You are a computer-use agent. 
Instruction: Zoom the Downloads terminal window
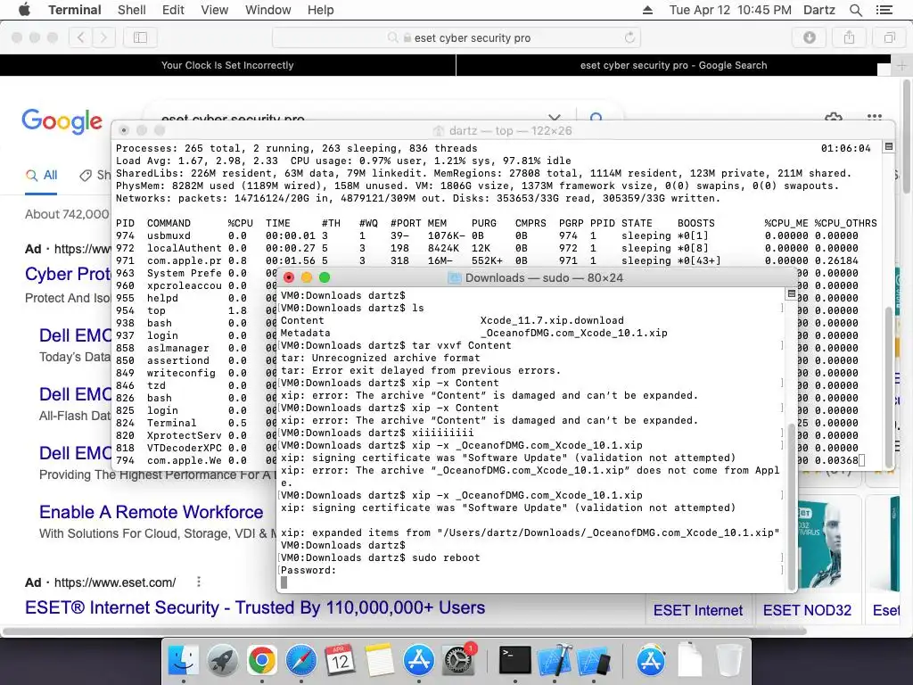(x=325, y=277)
